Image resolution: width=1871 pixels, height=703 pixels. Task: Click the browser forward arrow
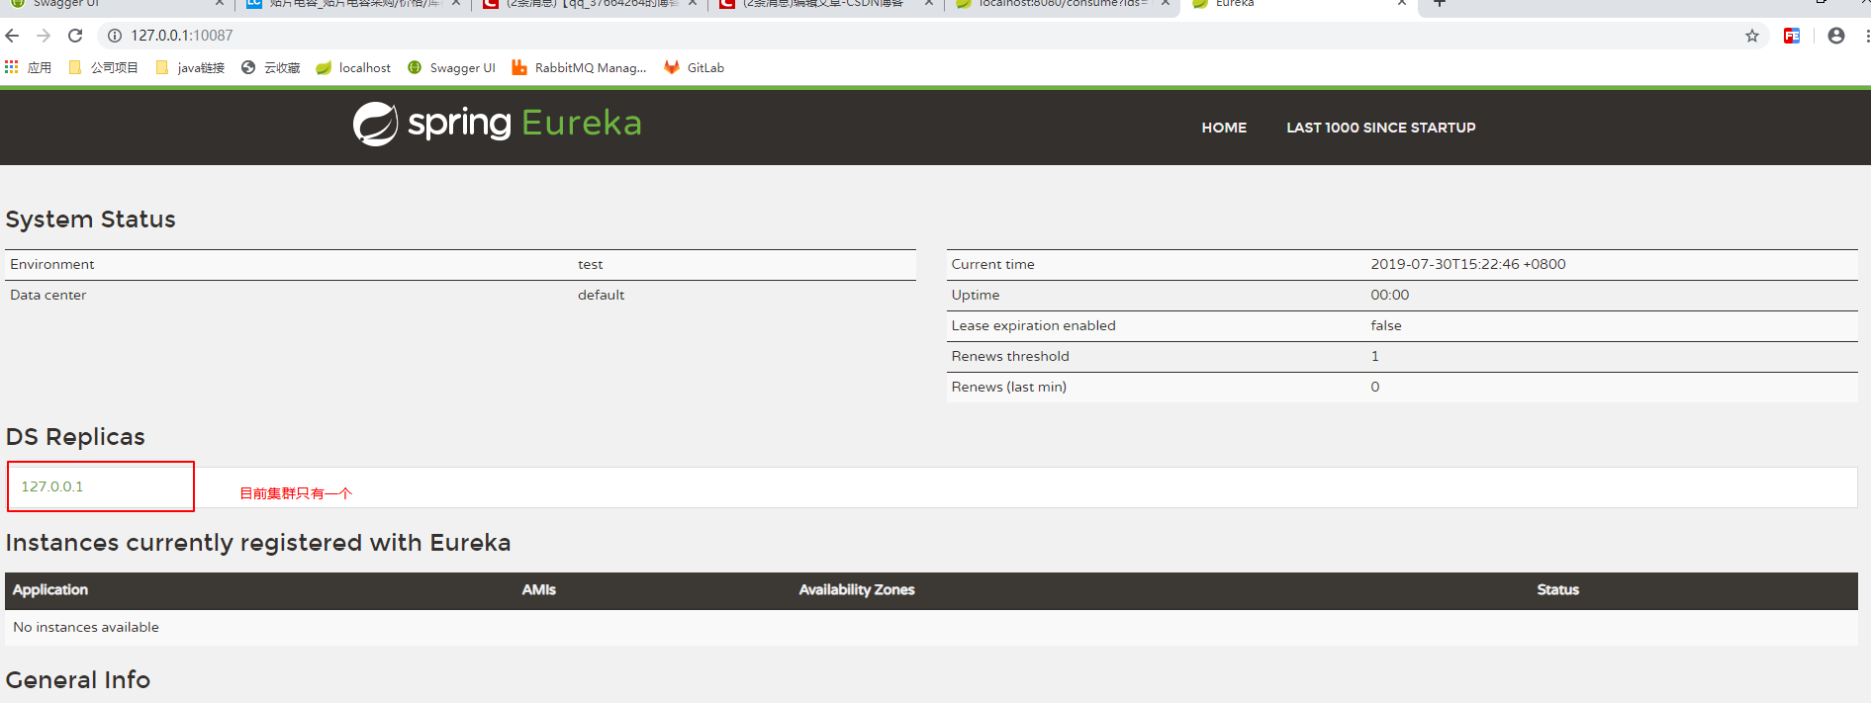[x=44, y=36]
